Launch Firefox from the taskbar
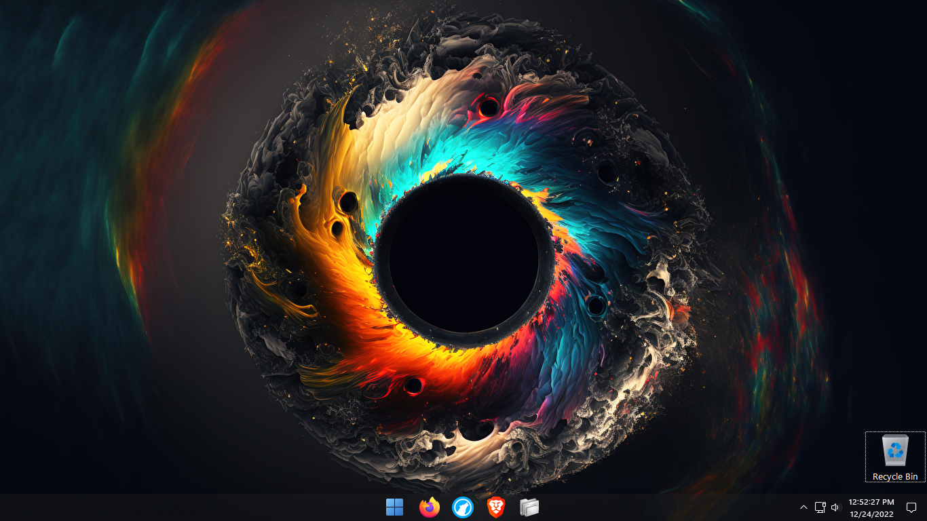Image resolution: width=927 pixels, height=521 pixels. pos(429,507)
